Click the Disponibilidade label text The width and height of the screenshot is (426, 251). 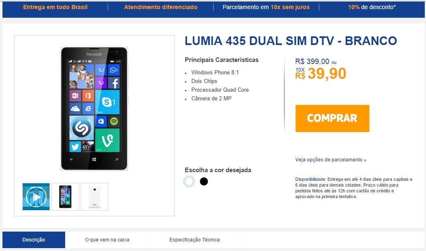[x=310, y=179]
